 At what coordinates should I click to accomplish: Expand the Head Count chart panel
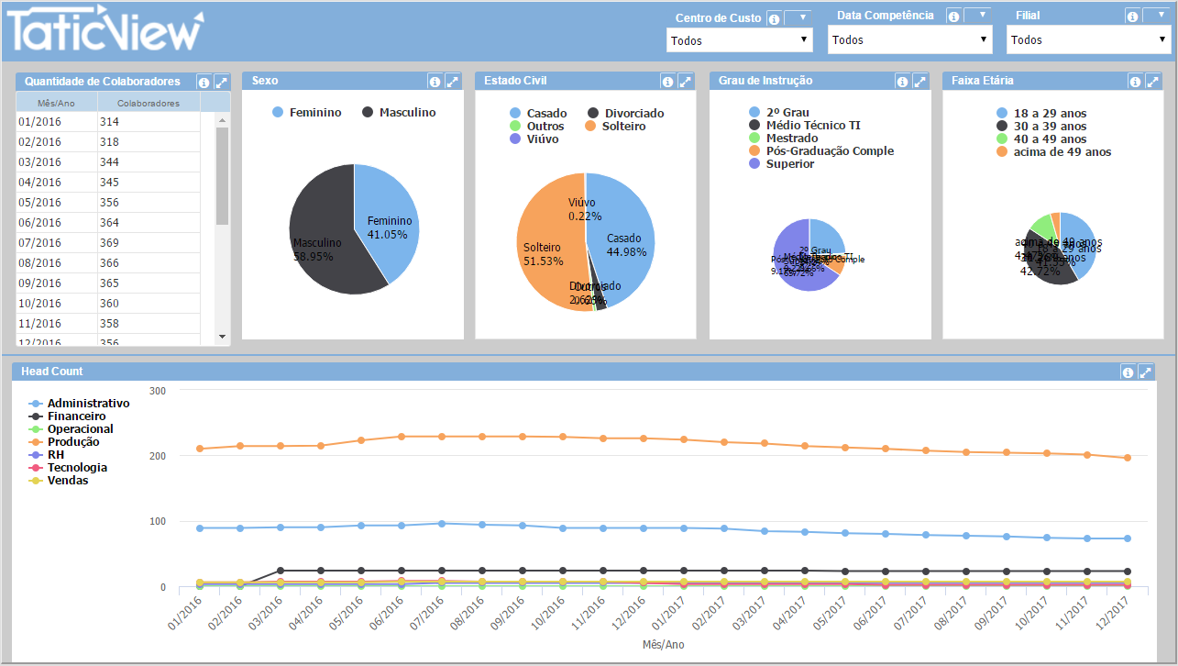tap(1145, 372)
